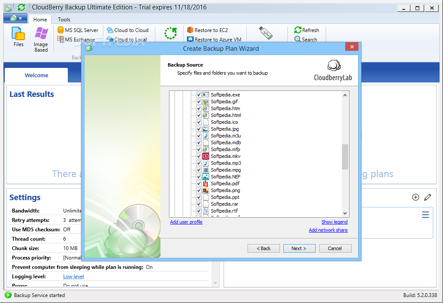Open Restore to EC2

208,30
